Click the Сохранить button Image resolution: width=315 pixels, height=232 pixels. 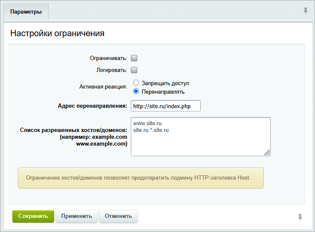pyautogui.click(x=33, y=216)
